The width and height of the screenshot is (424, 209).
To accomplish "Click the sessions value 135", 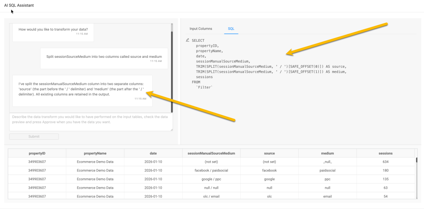I will point(385,179).
